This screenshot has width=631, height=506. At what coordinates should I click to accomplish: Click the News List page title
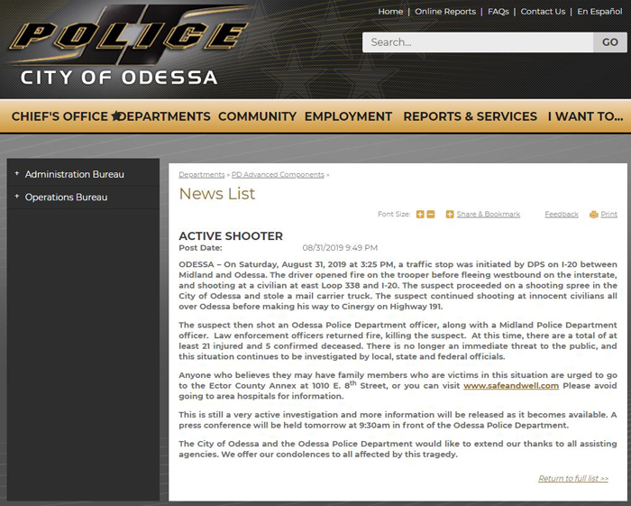217,194
